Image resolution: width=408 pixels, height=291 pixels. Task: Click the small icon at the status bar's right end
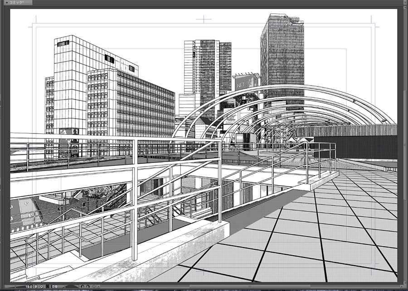click(99, 286)
